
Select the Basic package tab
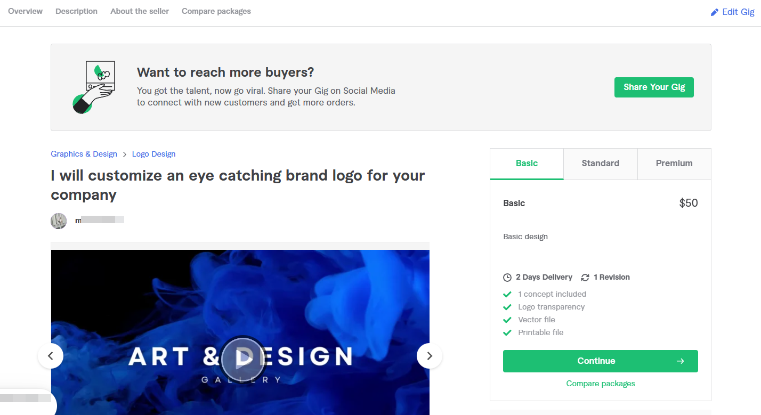pyautogui.click(x=527, y=164)
